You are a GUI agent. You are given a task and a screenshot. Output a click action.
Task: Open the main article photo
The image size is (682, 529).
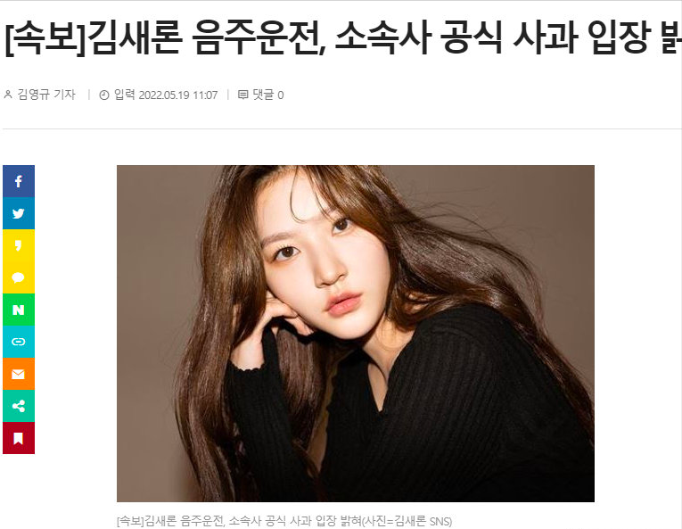click(x=356, y=334)
